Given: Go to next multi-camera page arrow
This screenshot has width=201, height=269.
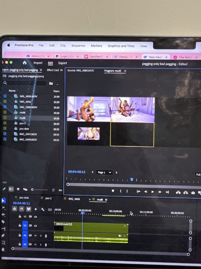Looking at the screenshot, I should [117, 173].
